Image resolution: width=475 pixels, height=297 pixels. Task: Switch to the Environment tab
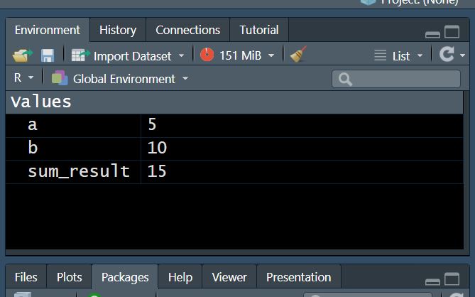point(48,30)
